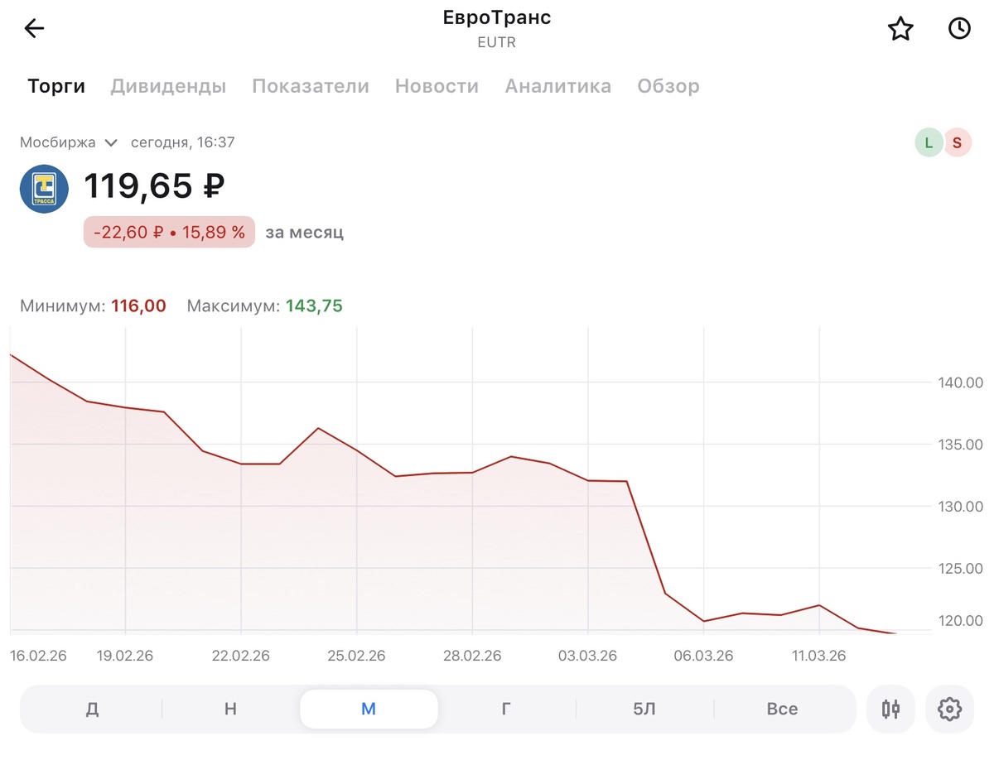Viewport: 994px width, 784px height.
Task: Open the Торги tab
Action: (x=56, y=86)
